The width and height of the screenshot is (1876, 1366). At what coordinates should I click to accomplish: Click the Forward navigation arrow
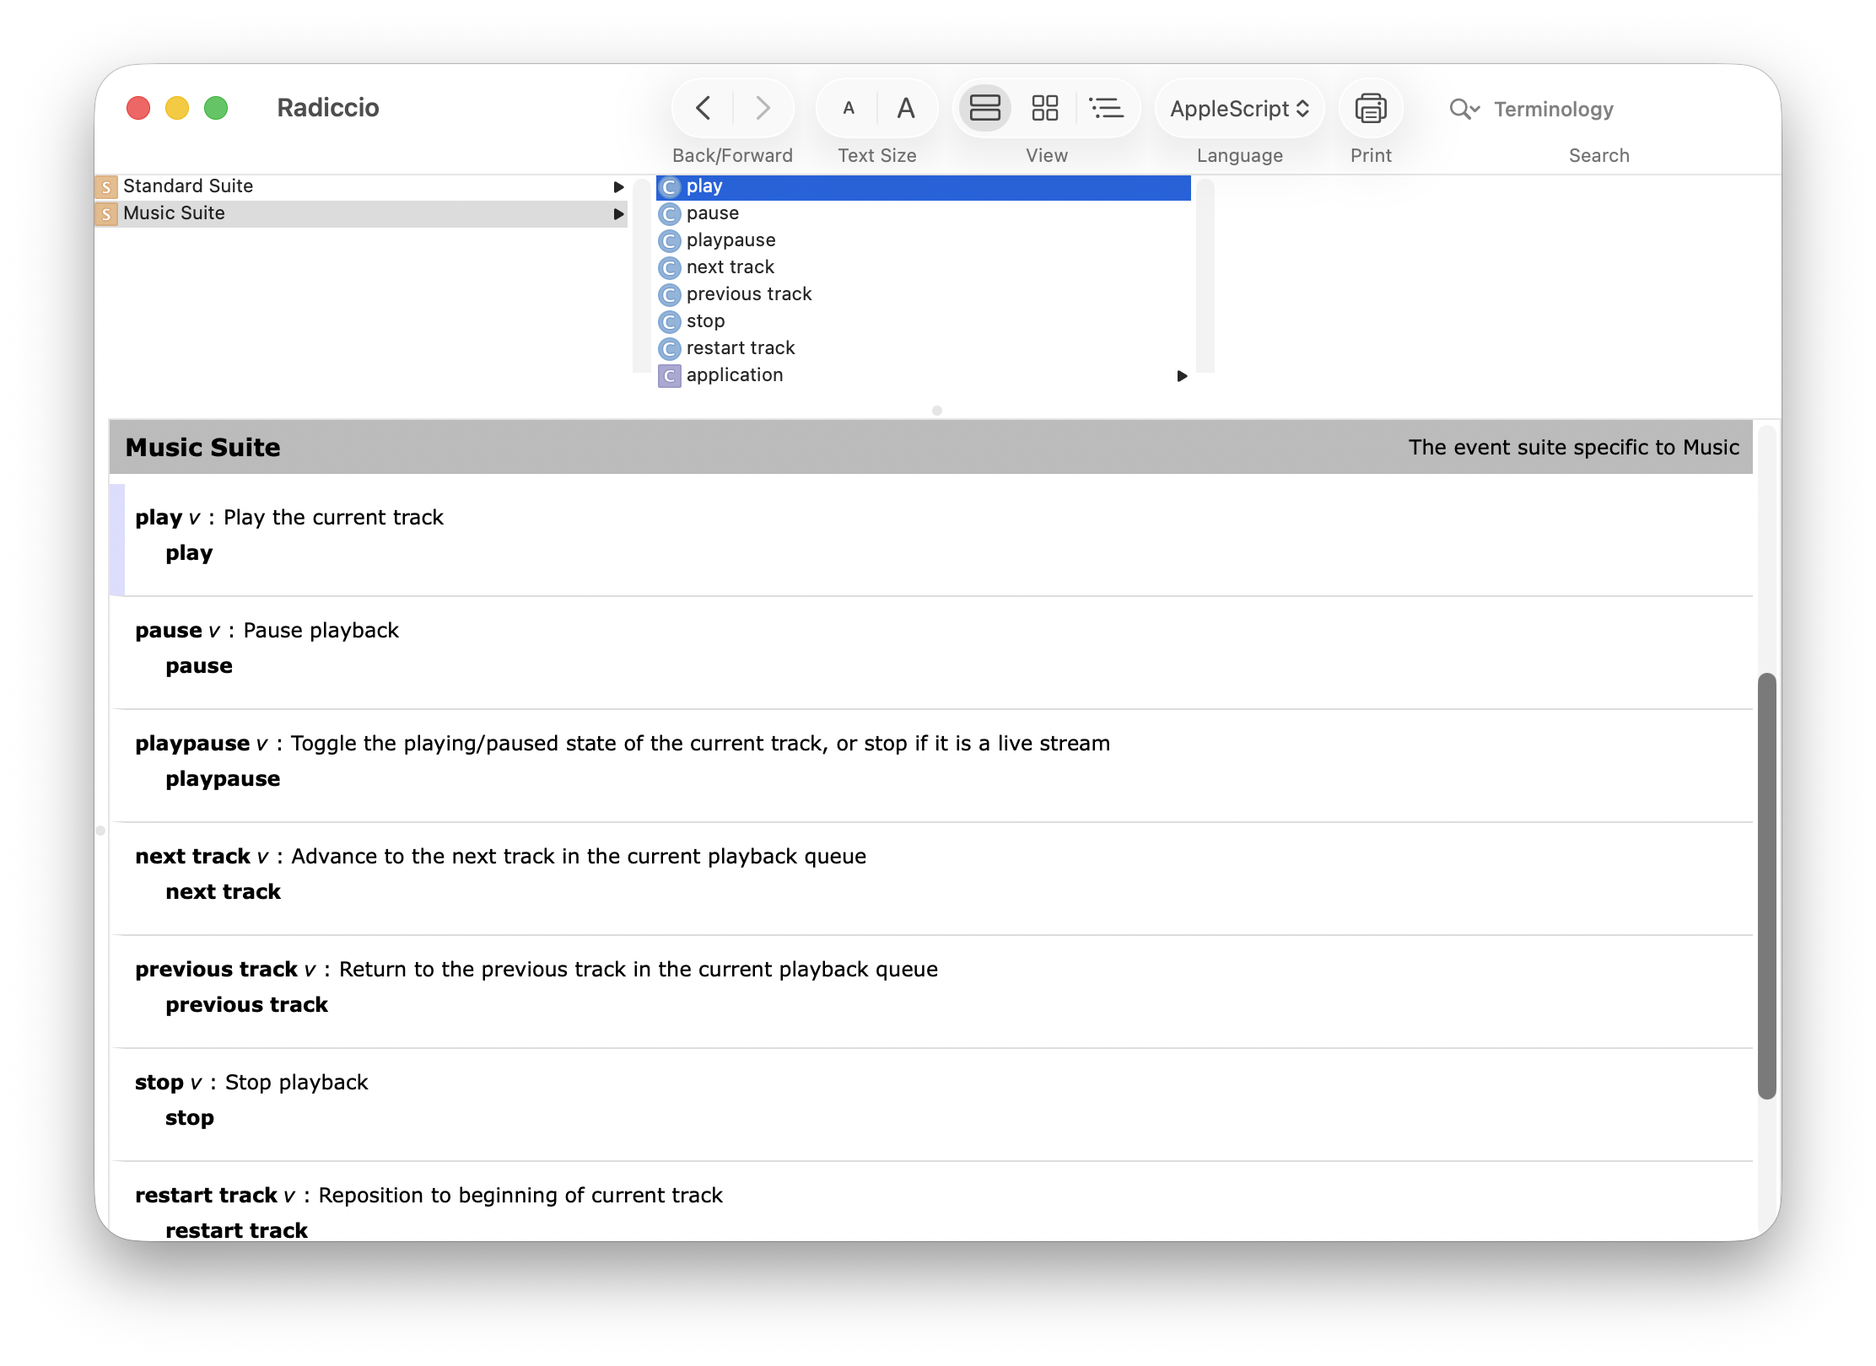(763, 108)
